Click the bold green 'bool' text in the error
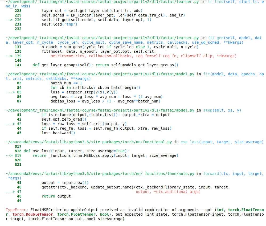This screenshot has width=266, height=226. pyautogui.click(x=104, y=214)
